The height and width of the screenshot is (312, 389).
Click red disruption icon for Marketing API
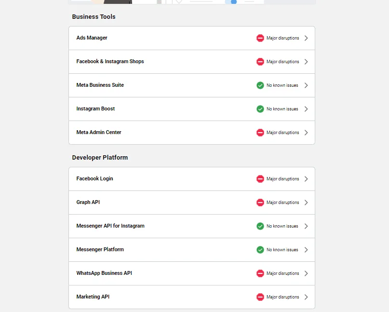pos(260,297)
